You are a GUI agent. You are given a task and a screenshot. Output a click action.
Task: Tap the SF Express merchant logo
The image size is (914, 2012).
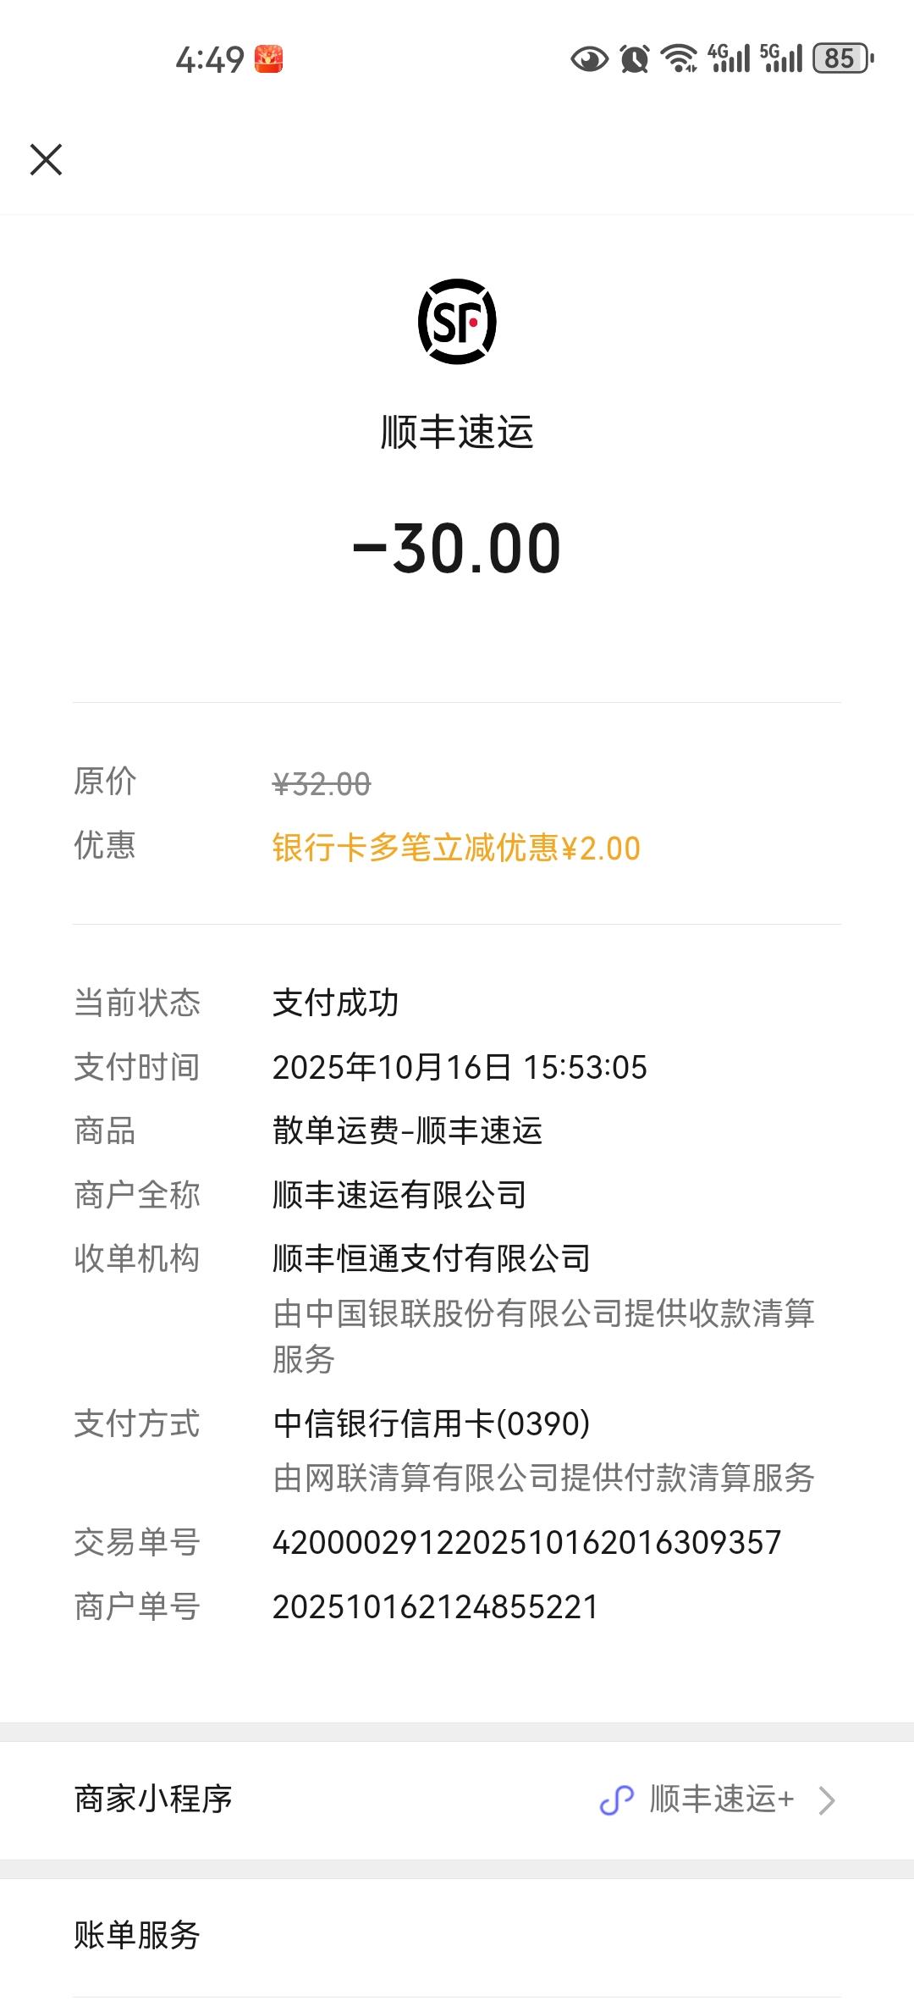[457, 322]
